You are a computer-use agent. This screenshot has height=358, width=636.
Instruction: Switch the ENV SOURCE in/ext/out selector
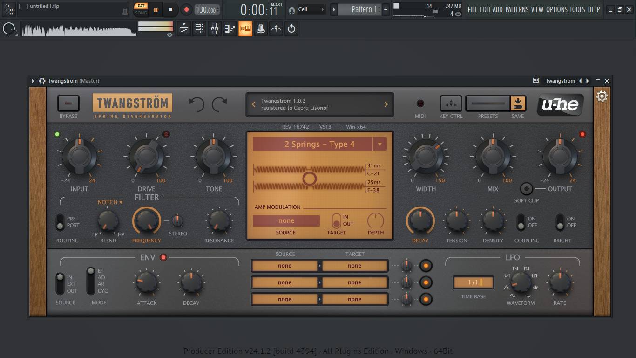click(60, 284)
